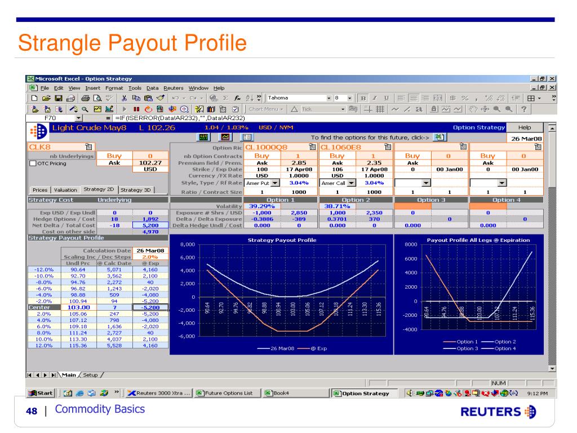The height and width of the screenshot is (433, 577).
Task: Switch to the Valuation tab
Action: [x=65, y=190]
